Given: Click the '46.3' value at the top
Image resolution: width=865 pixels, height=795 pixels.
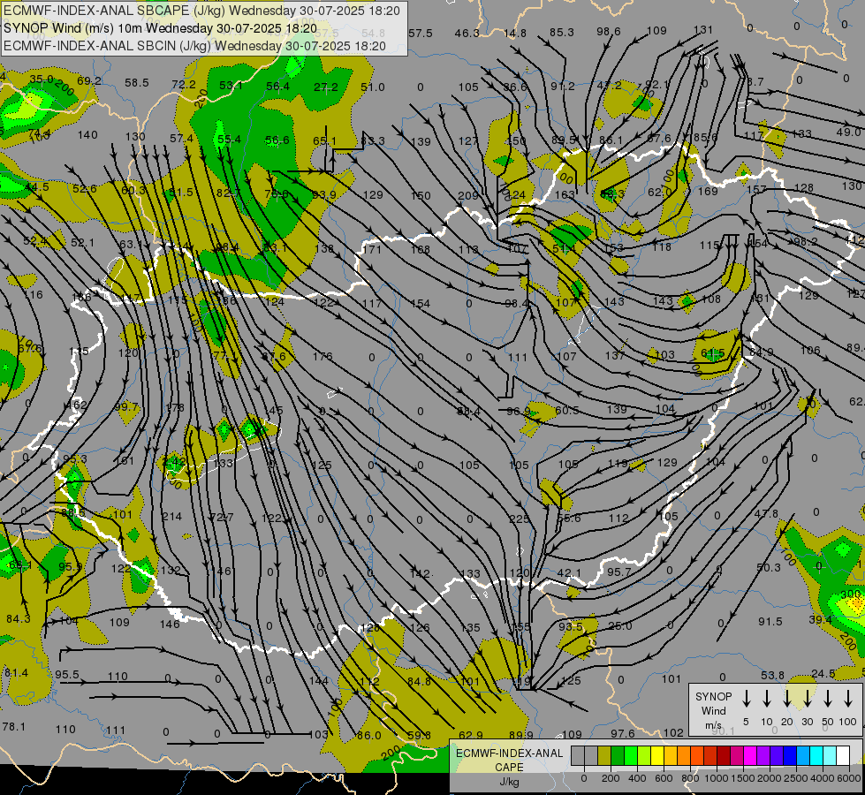Looking at the screenshot, I should coord(467,33).
